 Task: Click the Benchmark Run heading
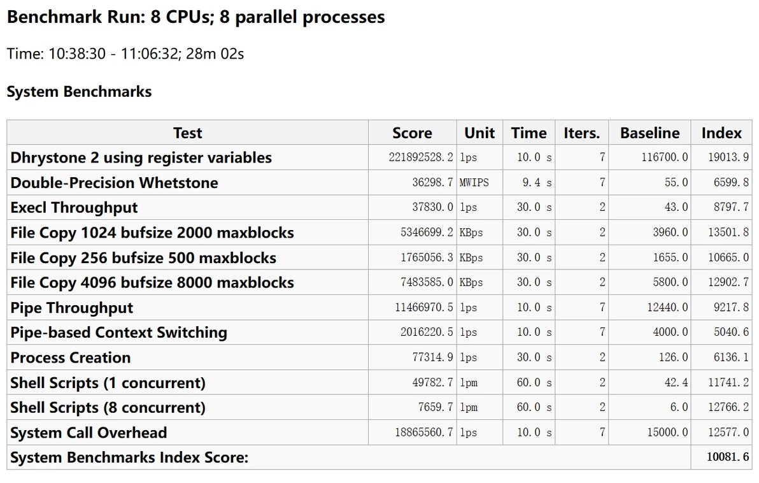pyautogui.click(x=195, y=17)
